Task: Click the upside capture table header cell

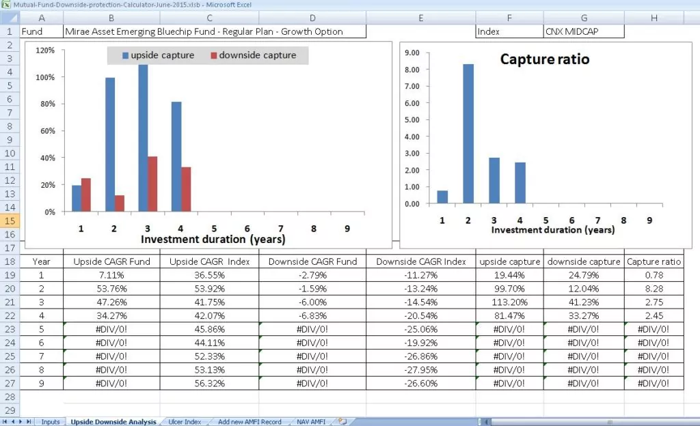Action: [509, 261]
